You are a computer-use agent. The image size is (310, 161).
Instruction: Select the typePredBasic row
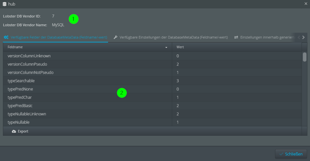coord(87,106)
